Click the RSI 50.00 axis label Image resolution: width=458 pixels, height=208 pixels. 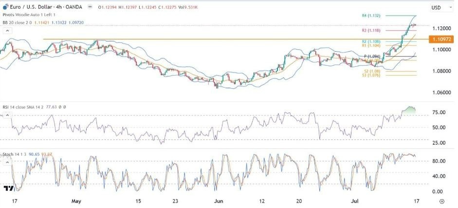tap(440, 128)
